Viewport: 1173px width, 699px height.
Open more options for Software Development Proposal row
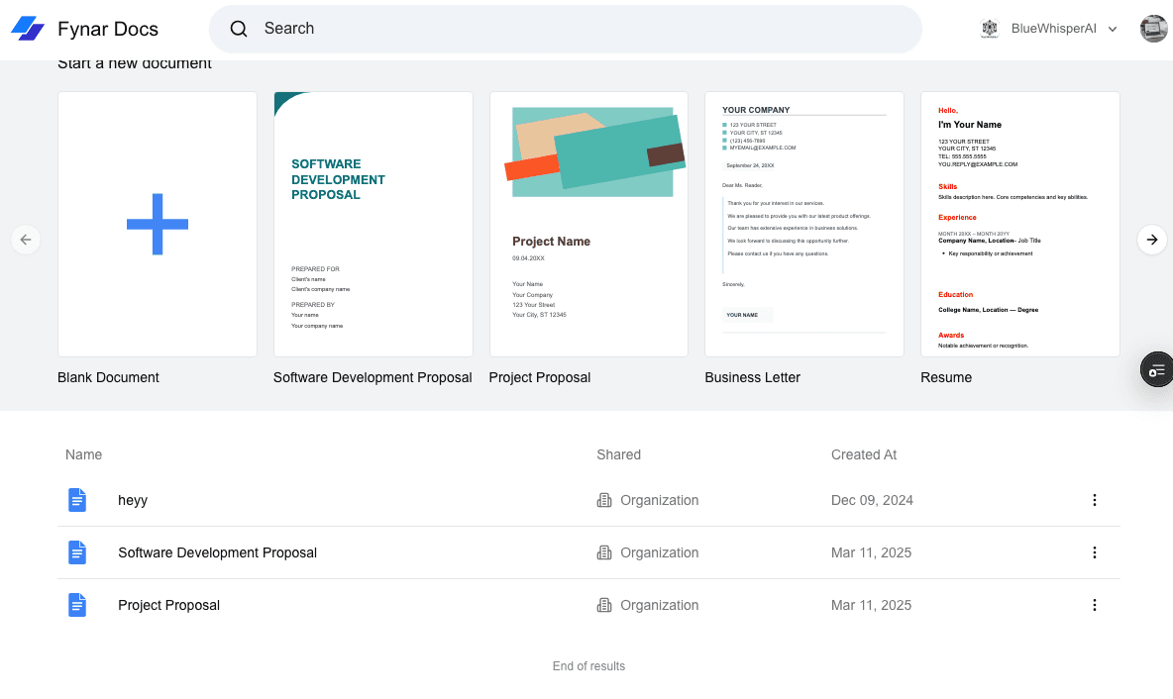(1095, 552)
